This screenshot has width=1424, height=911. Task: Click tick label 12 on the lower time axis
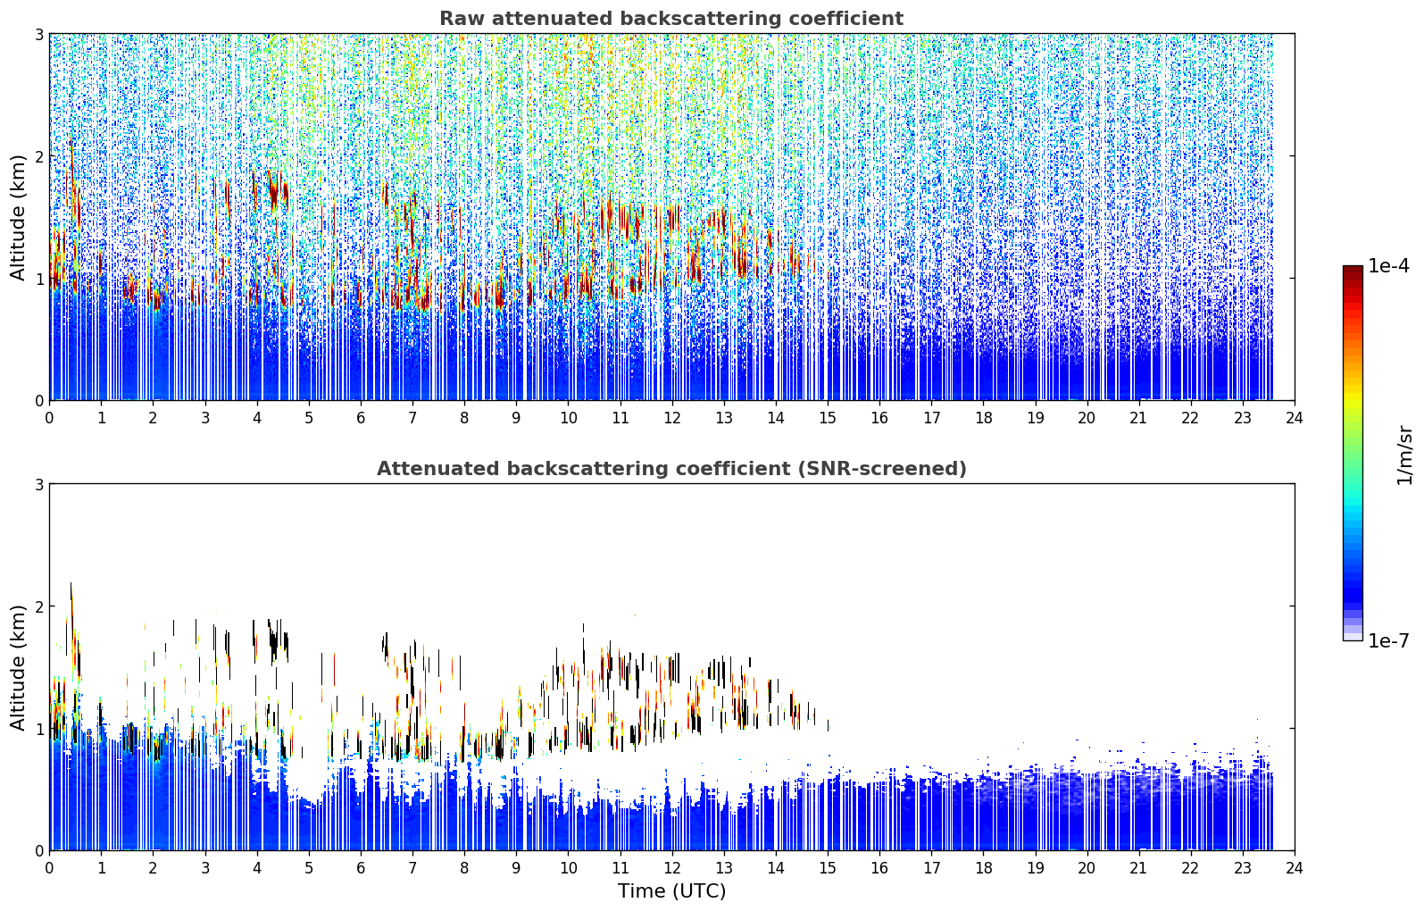pos(671,868)
